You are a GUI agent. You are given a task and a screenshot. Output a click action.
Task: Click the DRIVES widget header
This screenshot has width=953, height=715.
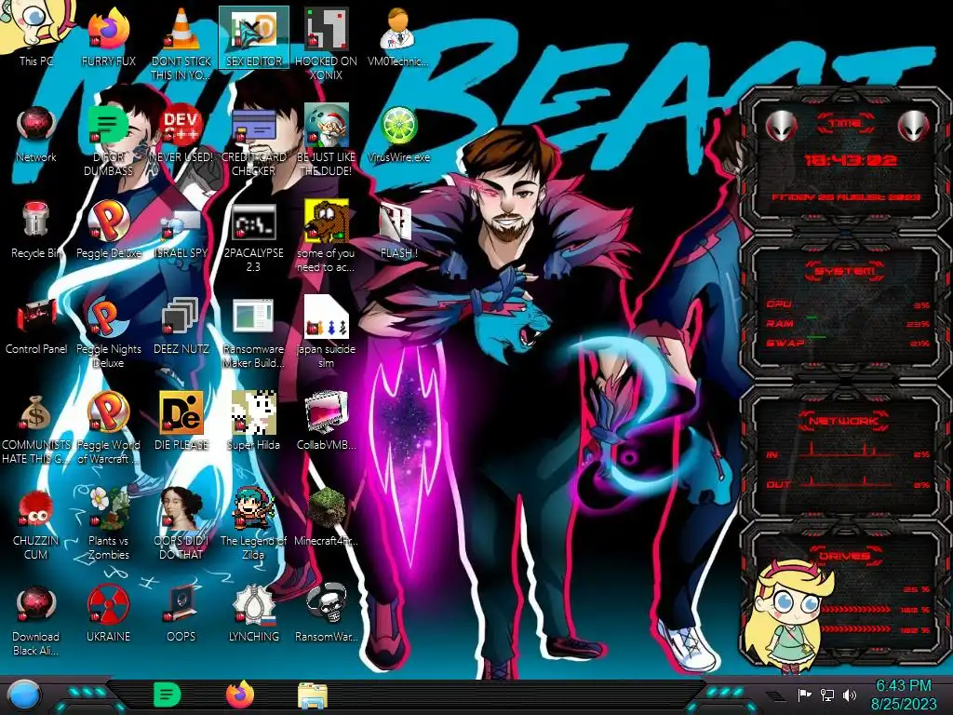coord(843,556)
